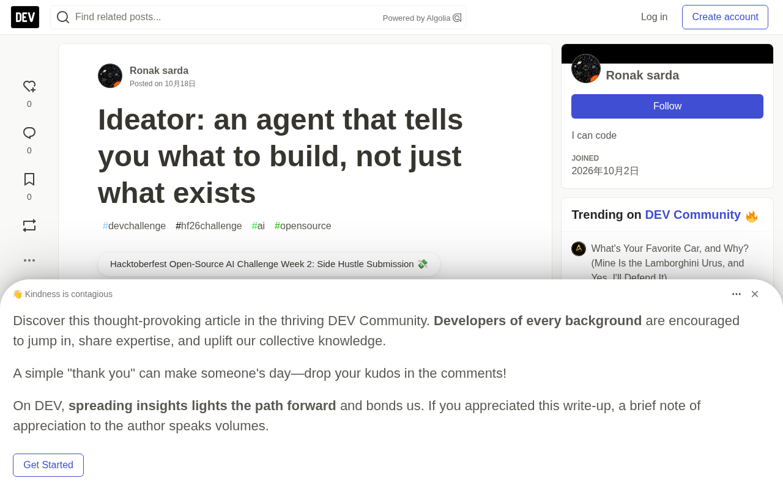The width and height of the screenshot is (783, 489).
Task: Dismiss the Kindness is contagious banner
Action: point(755,294)
